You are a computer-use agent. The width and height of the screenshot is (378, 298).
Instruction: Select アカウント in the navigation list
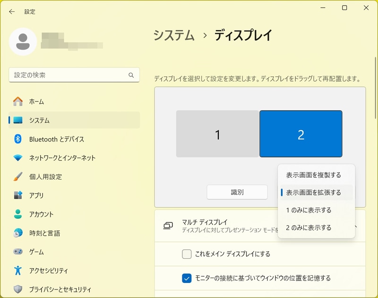(18, 214)
